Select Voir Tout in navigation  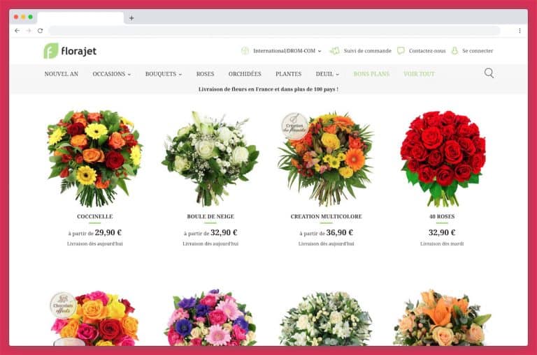(x=420, y=74)
